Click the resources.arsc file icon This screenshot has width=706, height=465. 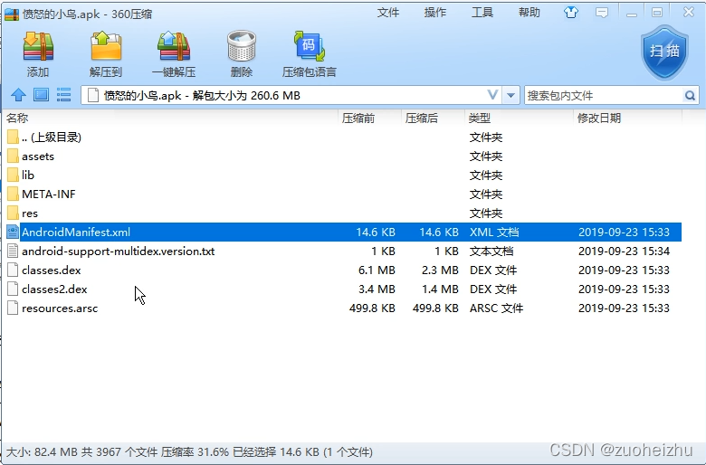[13, 308]
